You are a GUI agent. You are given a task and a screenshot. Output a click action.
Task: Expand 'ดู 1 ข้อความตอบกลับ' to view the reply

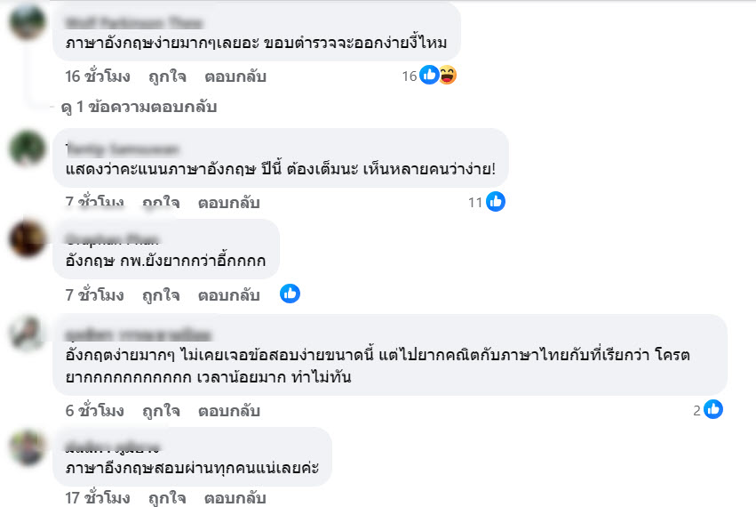pyautogui.click(x=139, y=107)
